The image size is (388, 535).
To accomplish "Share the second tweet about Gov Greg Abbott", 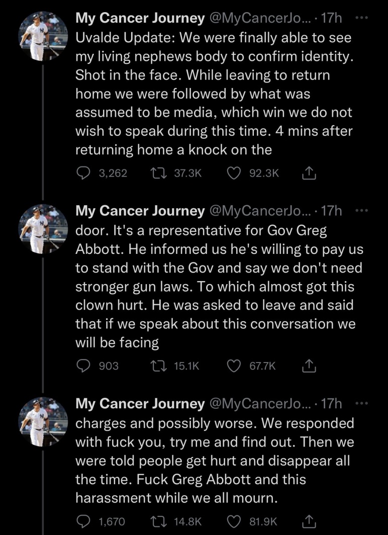I will pyautogui.click(x=309, y=366).
